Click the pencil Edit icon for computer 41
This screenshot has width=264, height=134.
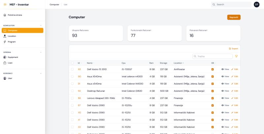pos(232,120)
